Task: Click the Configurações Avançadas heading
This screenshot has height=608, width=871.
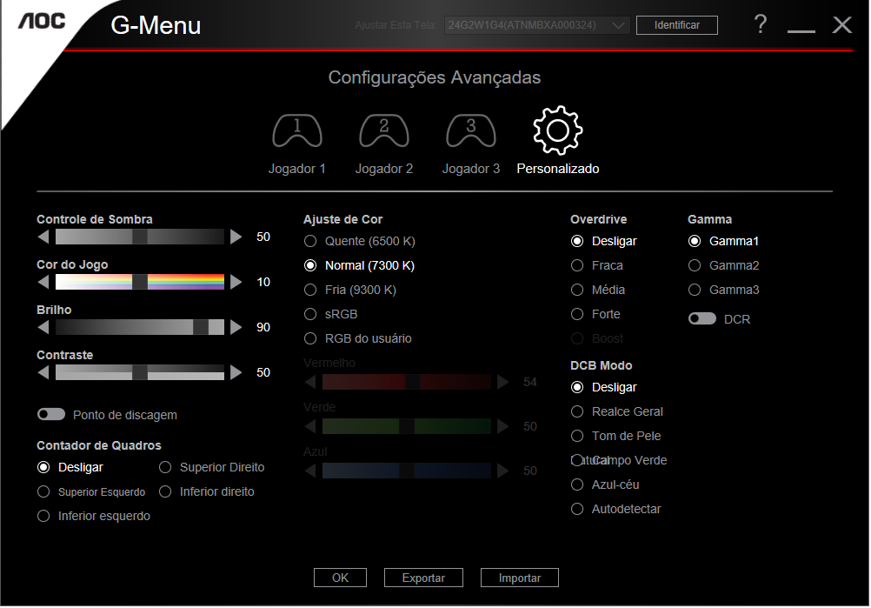Action: coord(435,77)
